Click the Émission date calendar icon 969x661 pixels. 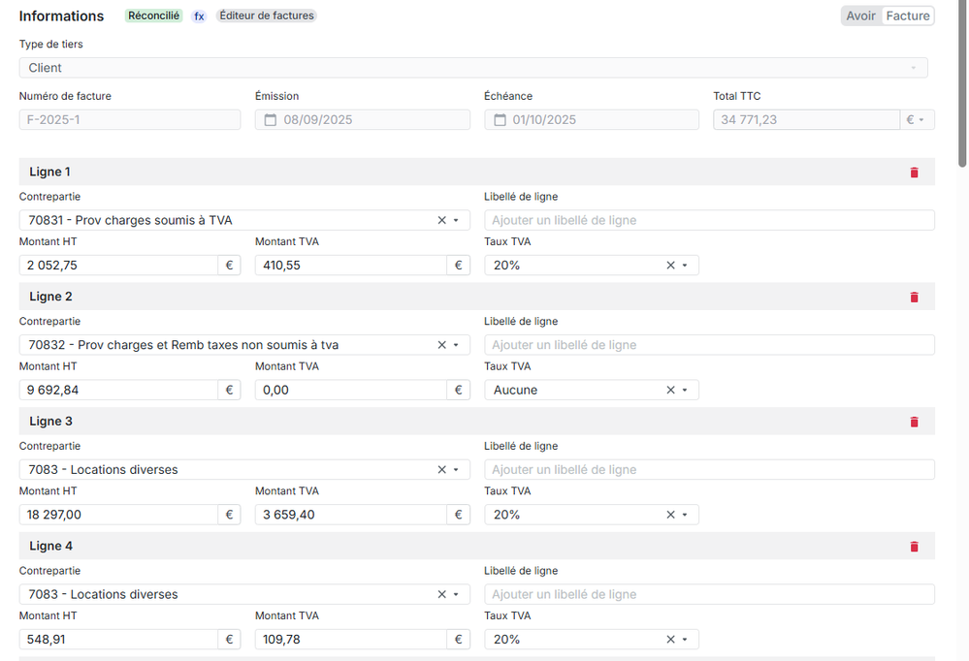click(269, 120)
